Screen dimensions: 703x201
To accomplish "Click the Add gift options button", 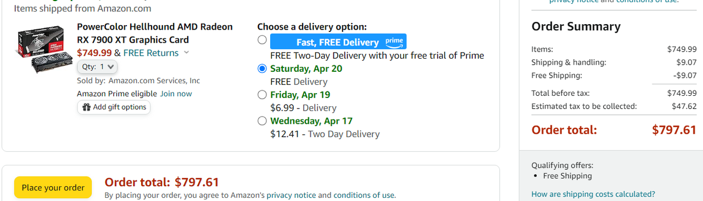I will tap(114, 107).
